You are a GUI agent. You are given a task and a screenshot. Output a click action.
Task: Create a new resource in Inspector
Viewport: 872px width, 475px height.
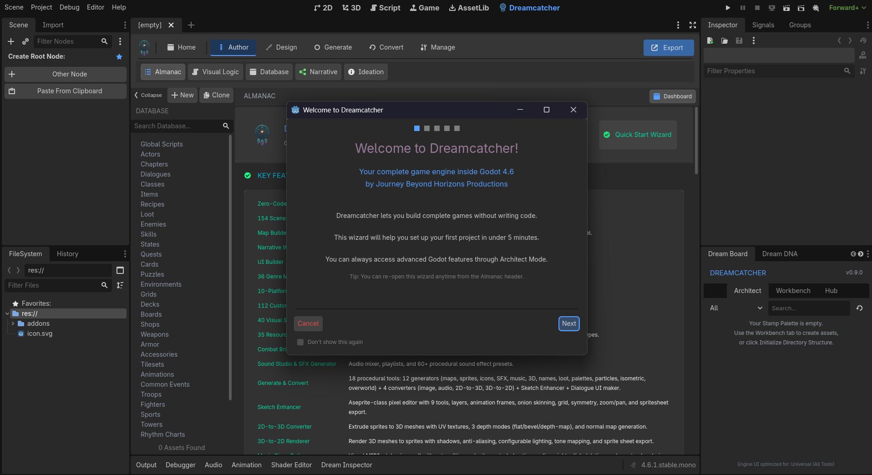710,40
